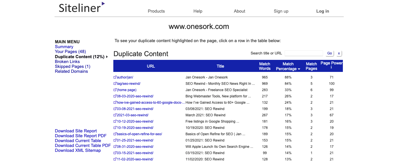Screen dimensions: 408x163
Task: Open the Help menu
Action: pyautogui.click(x=198, y=11)
